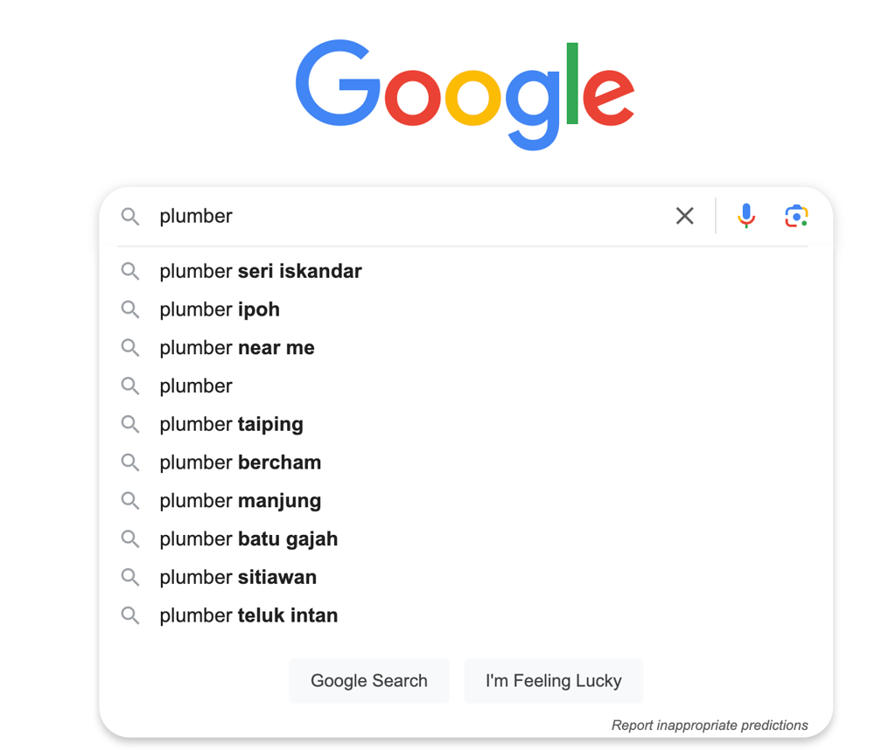Select the 'plumber taiping' suggestion
This screenshot has height=750, width=896.
[x=231, y=425]
